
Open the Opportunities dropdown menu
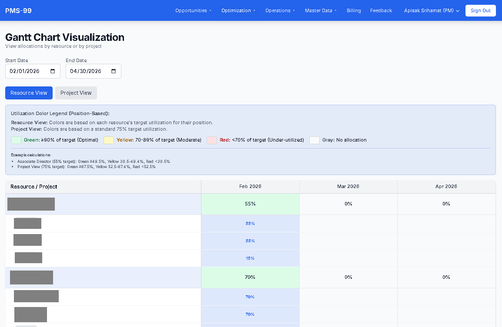pyautogui.click(x=193, y=10)
